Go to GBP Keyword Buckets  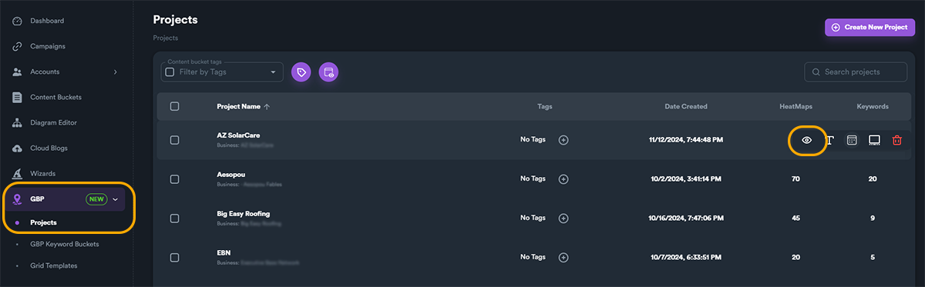65,244
